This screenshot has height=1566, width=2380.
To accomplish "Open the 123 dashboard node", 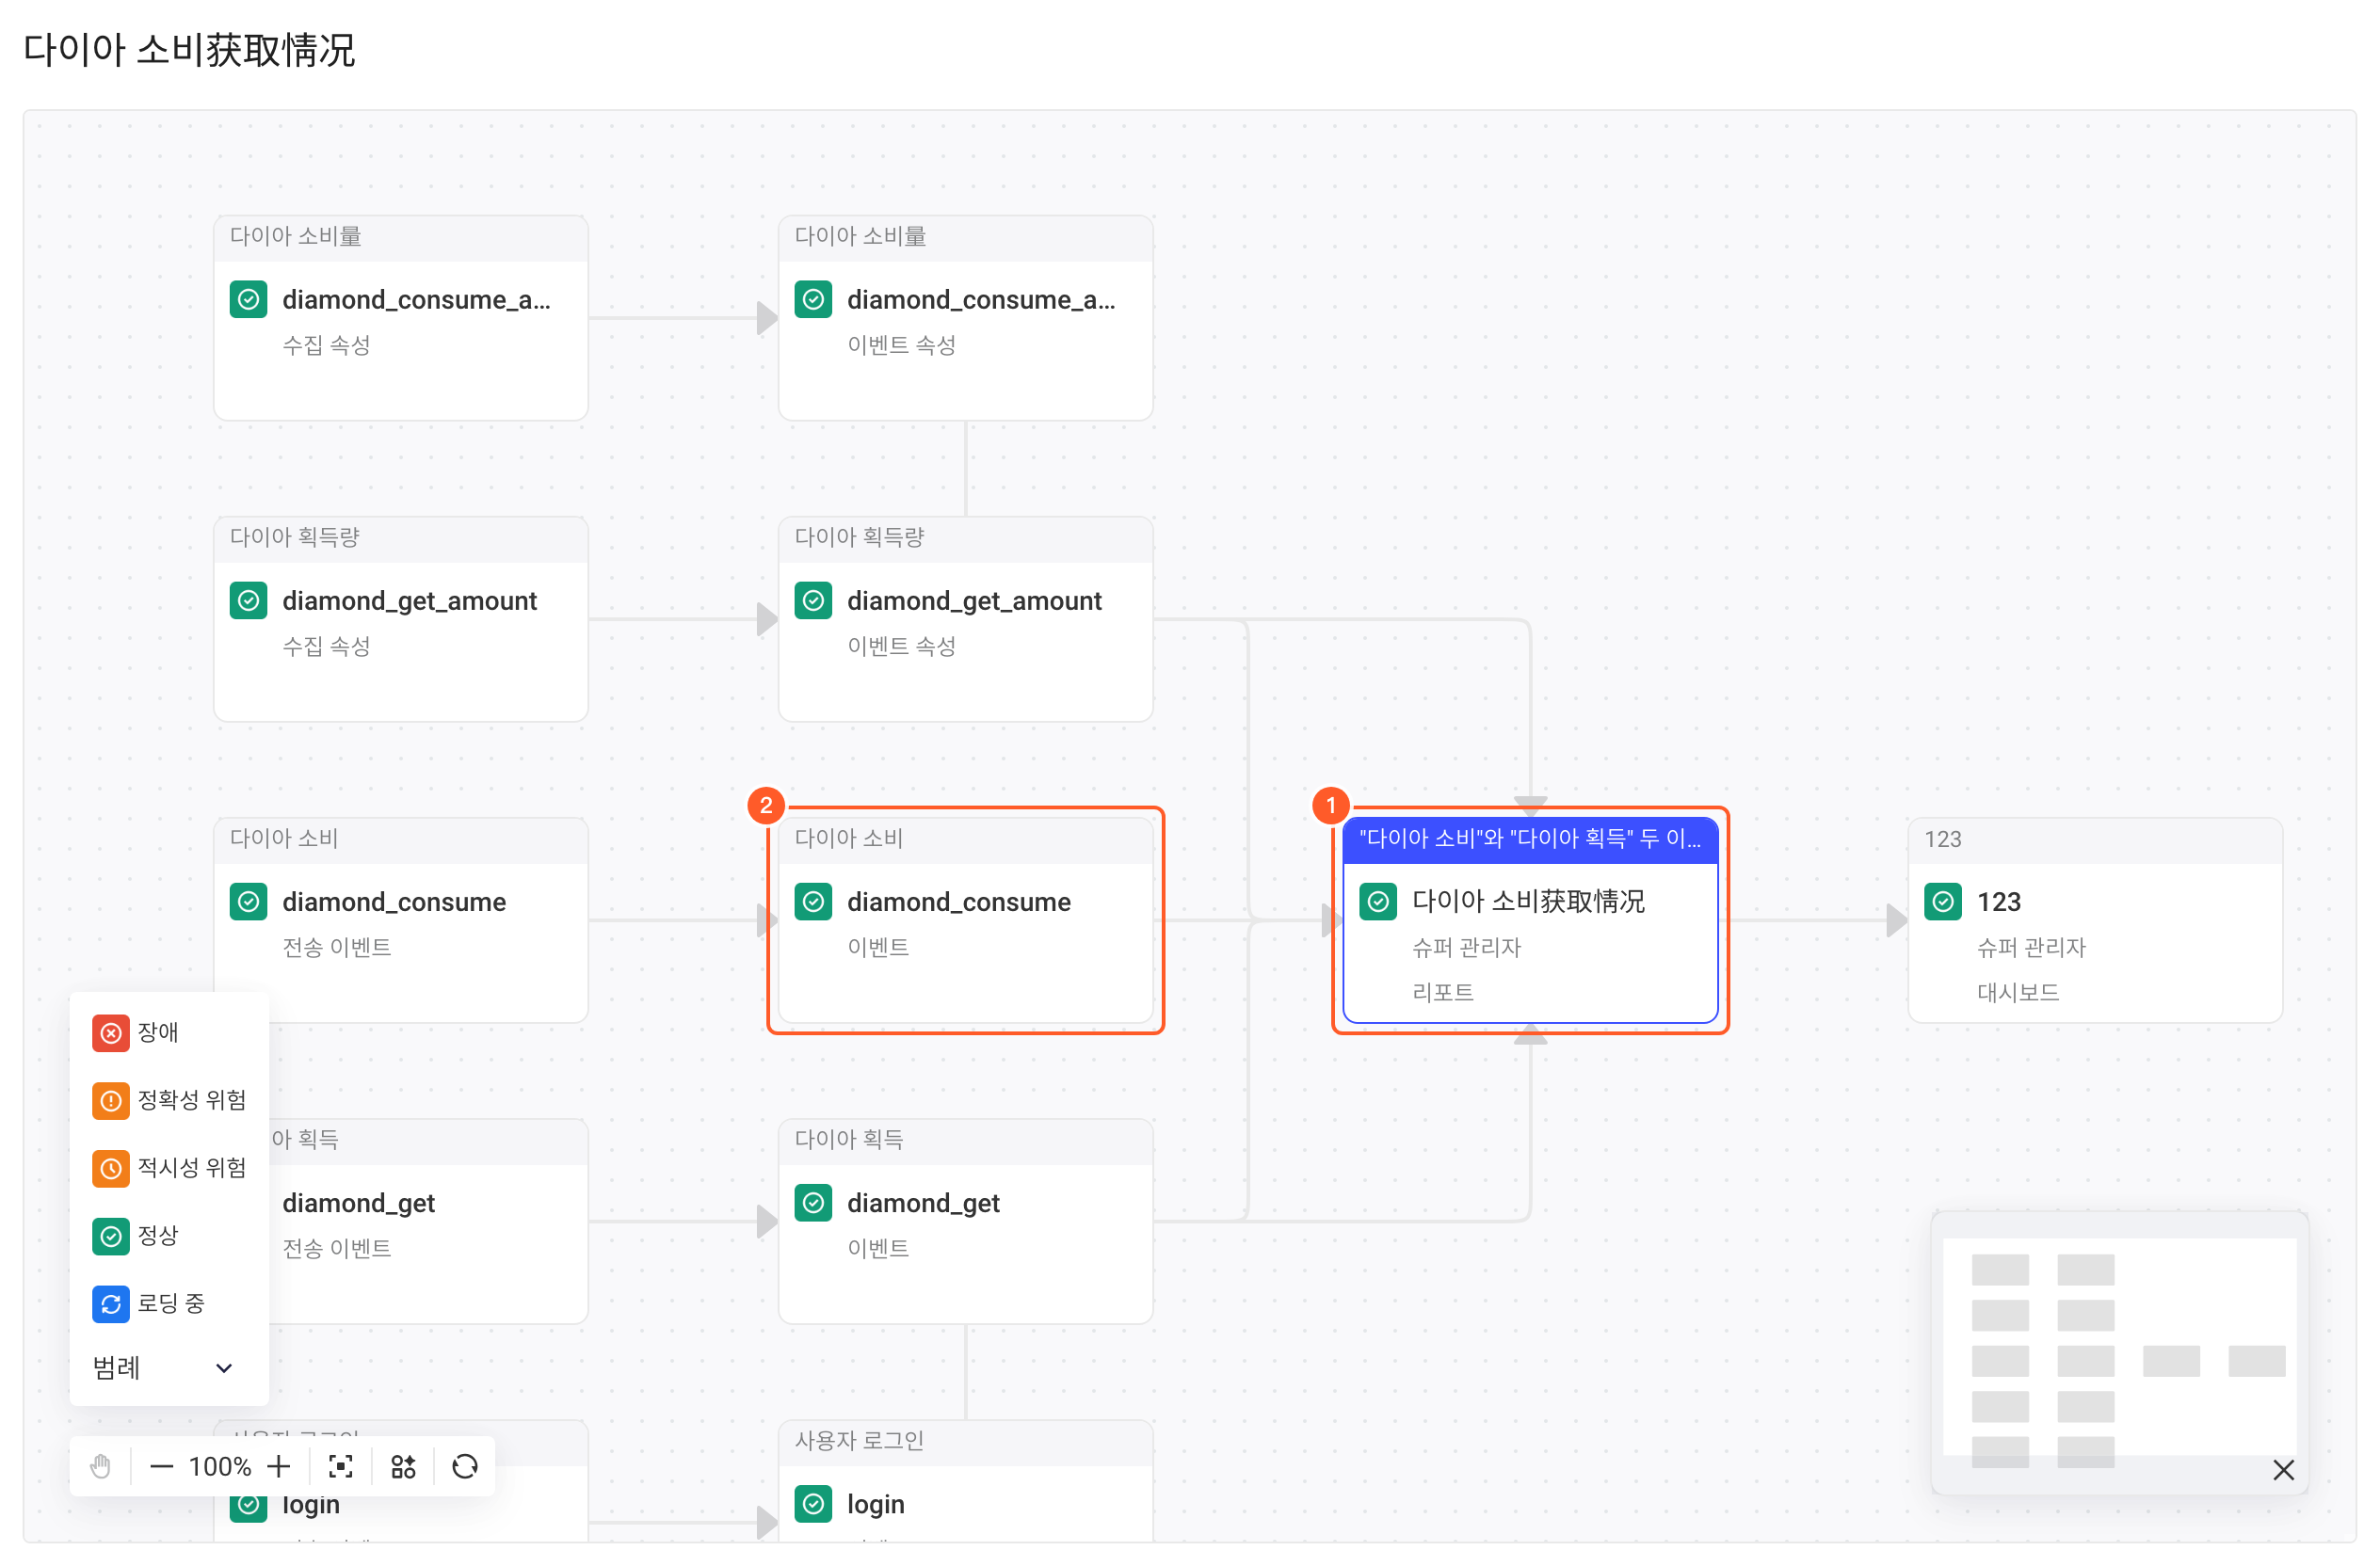I will click(x=2095, y=919).
